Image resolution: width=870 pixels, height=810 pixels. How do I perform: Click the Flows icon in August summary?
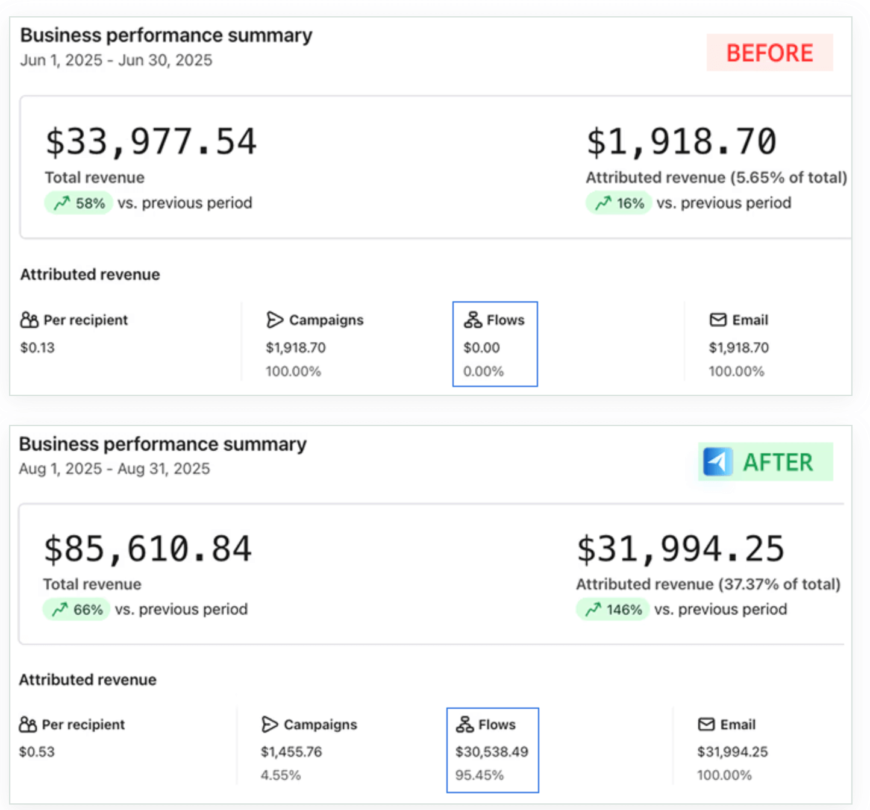pos(465,724)
